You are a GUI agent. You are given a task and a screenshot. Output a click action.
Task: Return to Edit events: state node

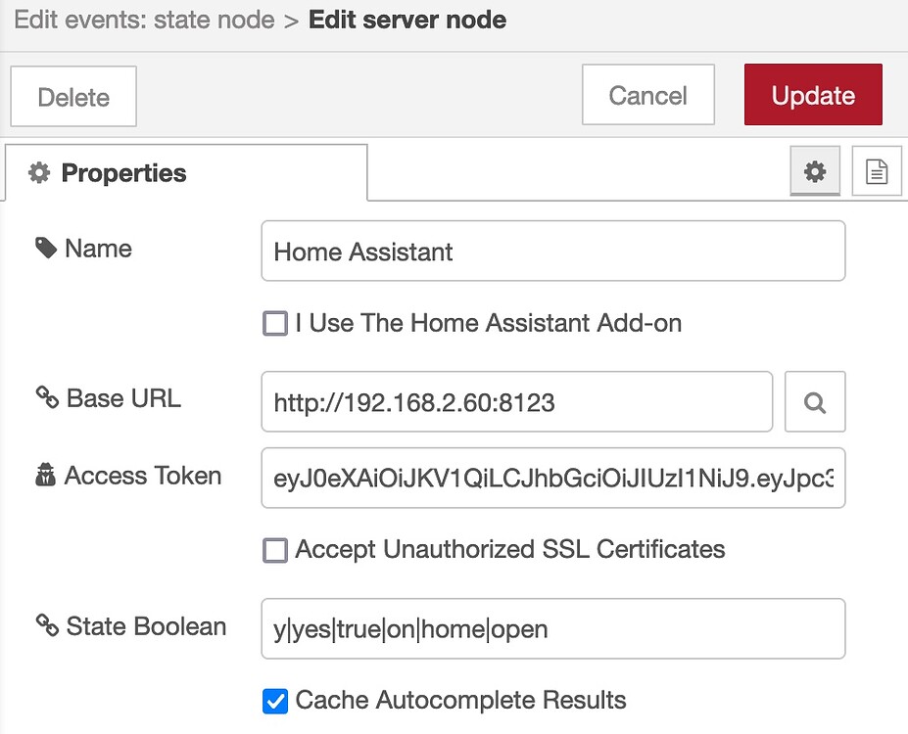[x=142, y=19]
